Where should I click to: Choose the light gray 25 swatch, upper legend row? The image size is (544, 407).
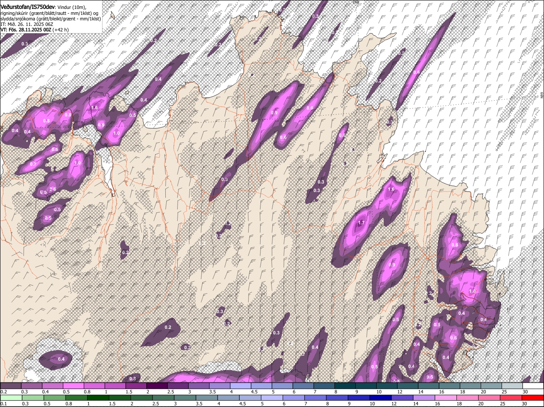click(512, 386)
